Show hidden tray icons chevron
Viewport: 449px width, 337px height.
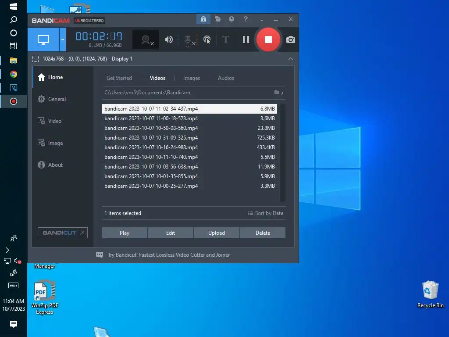(7, 250)
